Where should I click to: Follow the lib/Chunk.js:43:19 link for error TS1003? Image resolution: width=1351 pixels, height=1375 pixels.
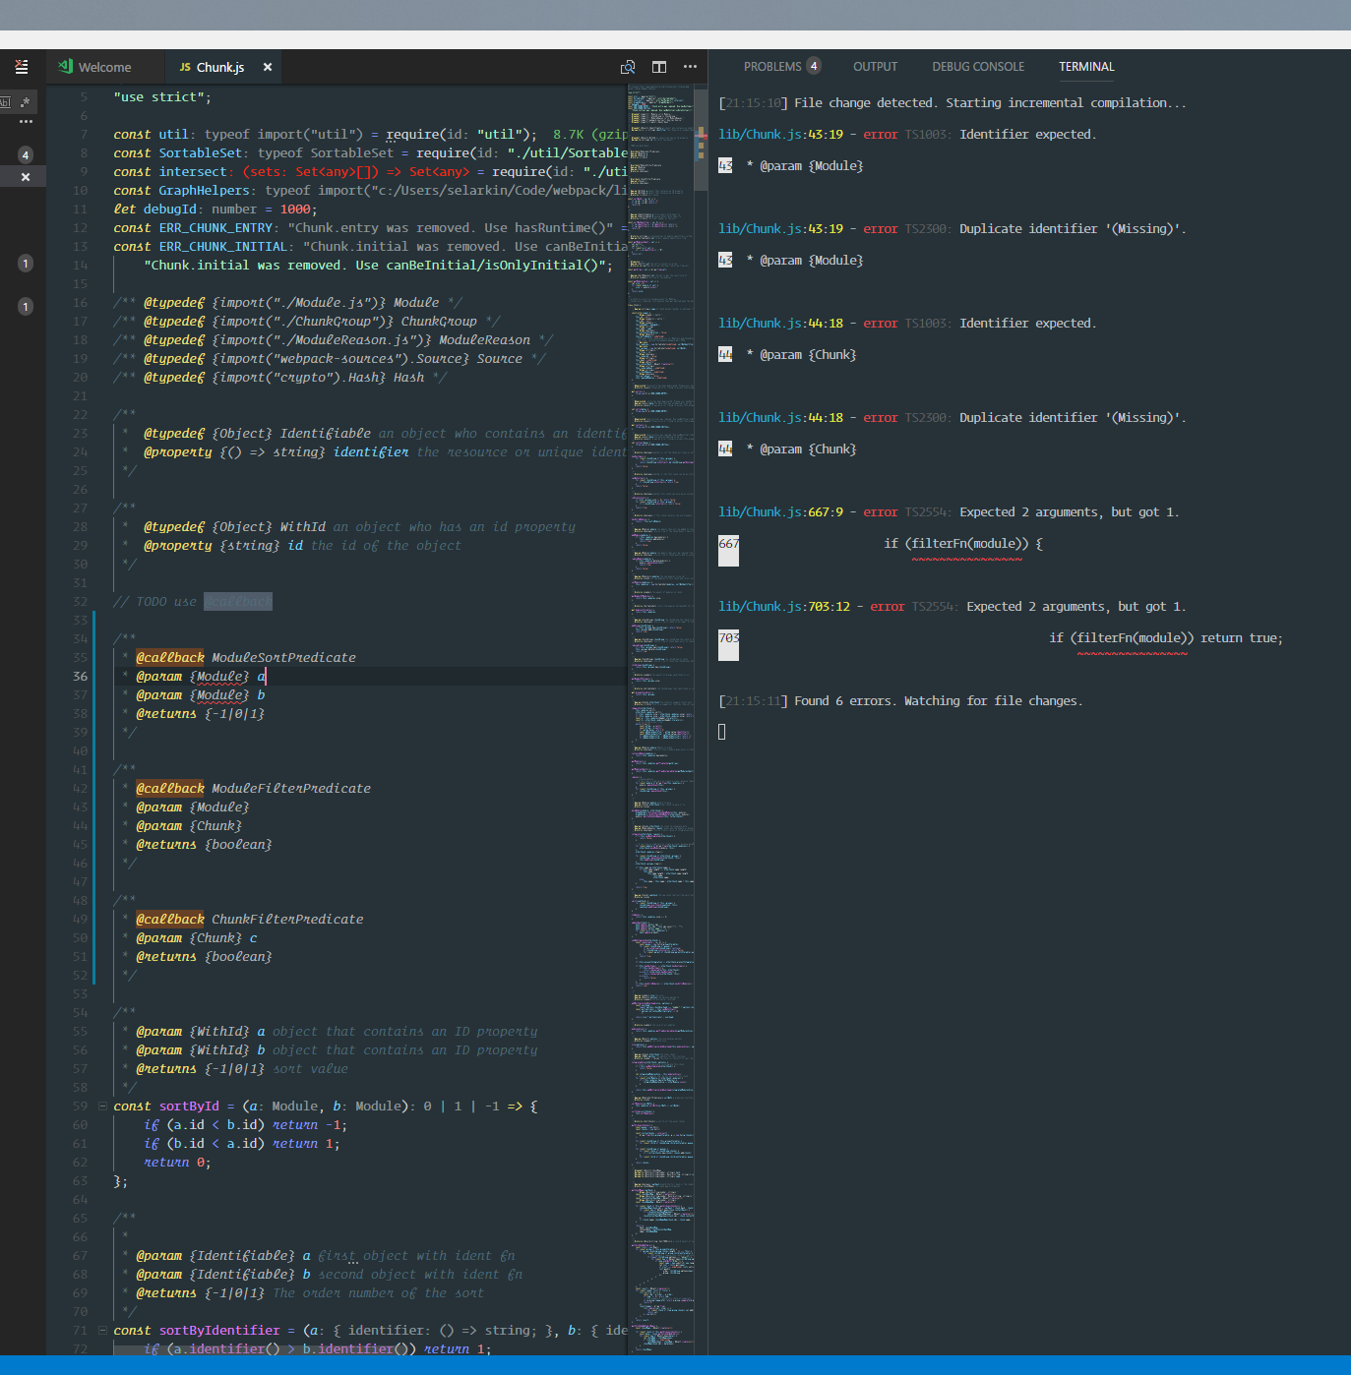[780, 135]
